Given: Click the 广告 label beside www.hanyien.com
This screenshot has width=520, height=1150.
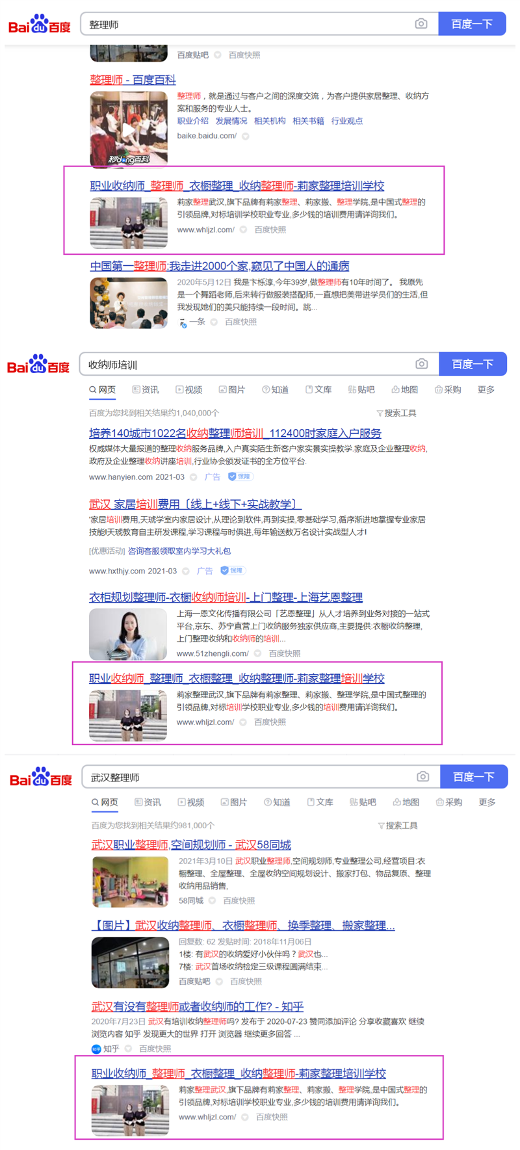Looking at the screenshot, I should 213,477.
